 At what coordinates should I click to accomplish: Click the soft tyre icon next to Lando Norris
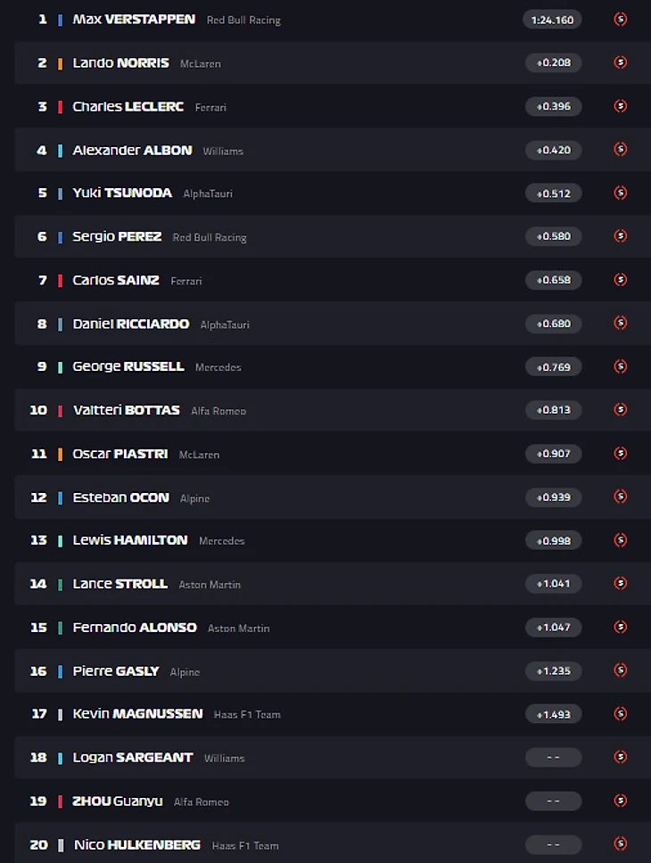coord(621,62)
